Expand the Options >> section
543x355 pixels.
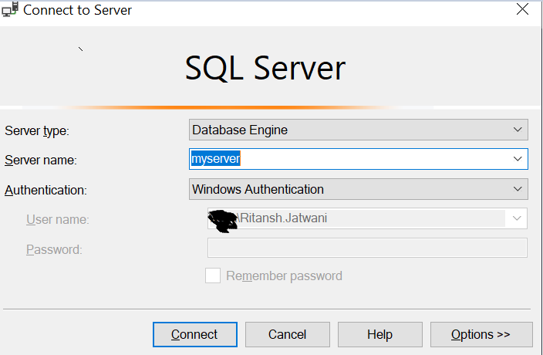pyautogui.click(x=481, y=334)
